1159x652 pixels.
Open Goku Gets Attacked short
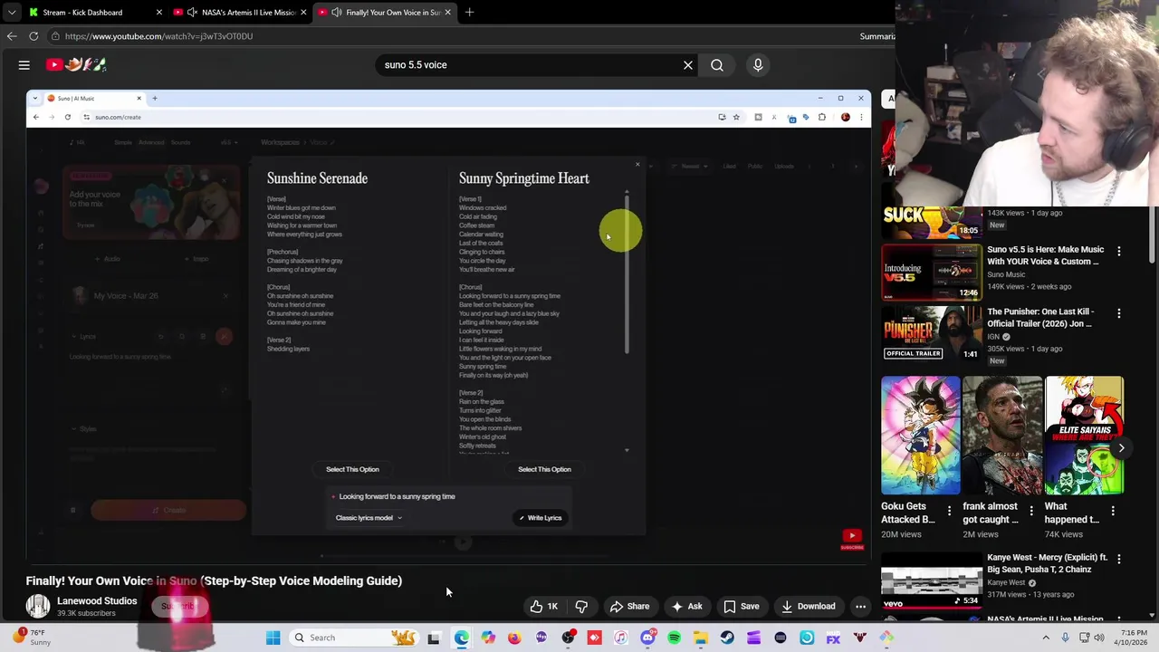[x=921, y=436]
